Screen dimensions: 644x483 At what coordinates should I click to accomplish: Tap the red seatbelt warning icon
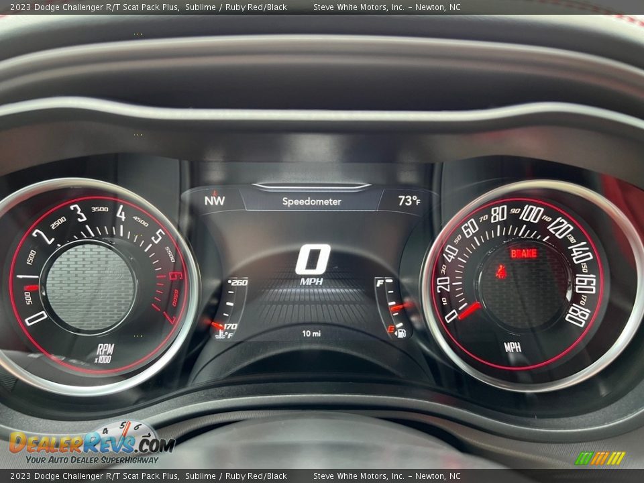point(501,272)
